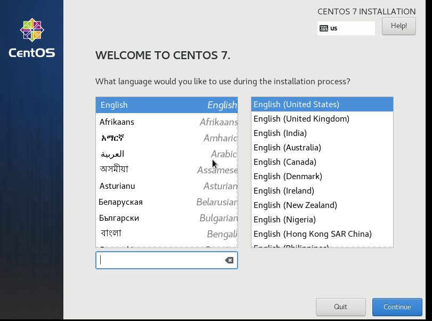Image resolution: width=432 pixels, height=321 pixels.
Task: Choose English (United Kingdom) locale
Action: [x=322, y=118]
